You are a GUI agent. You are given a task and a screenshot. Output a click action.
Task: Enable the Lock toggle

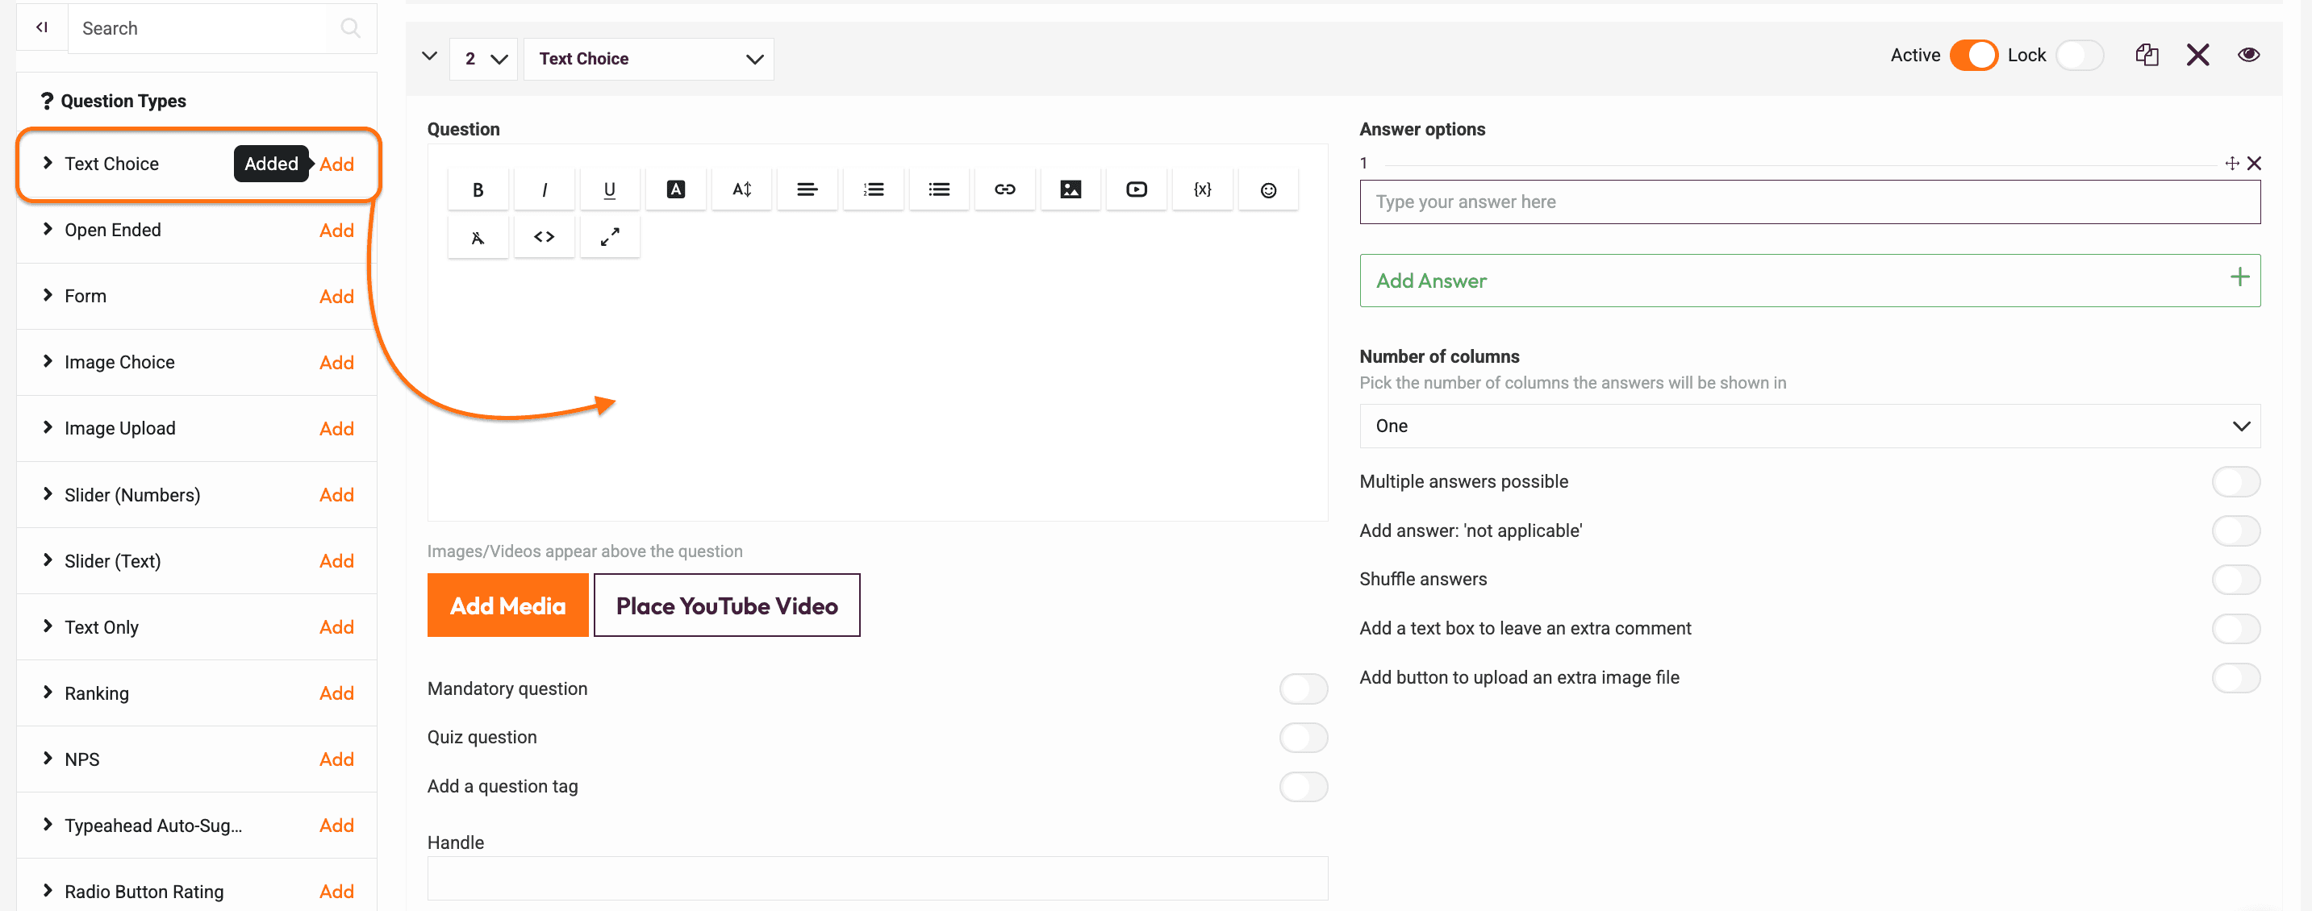point(2079,56)
